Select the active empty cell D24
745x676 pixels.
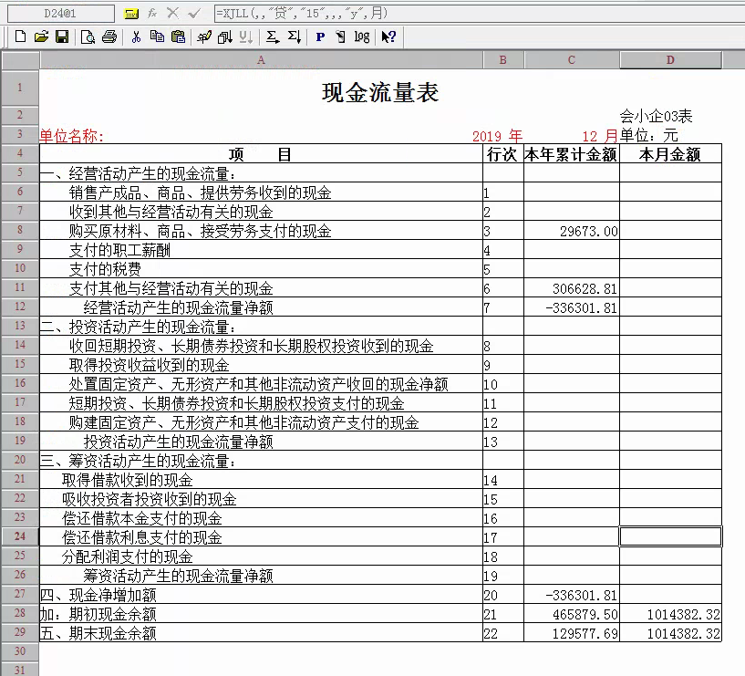tap(670, 536)
